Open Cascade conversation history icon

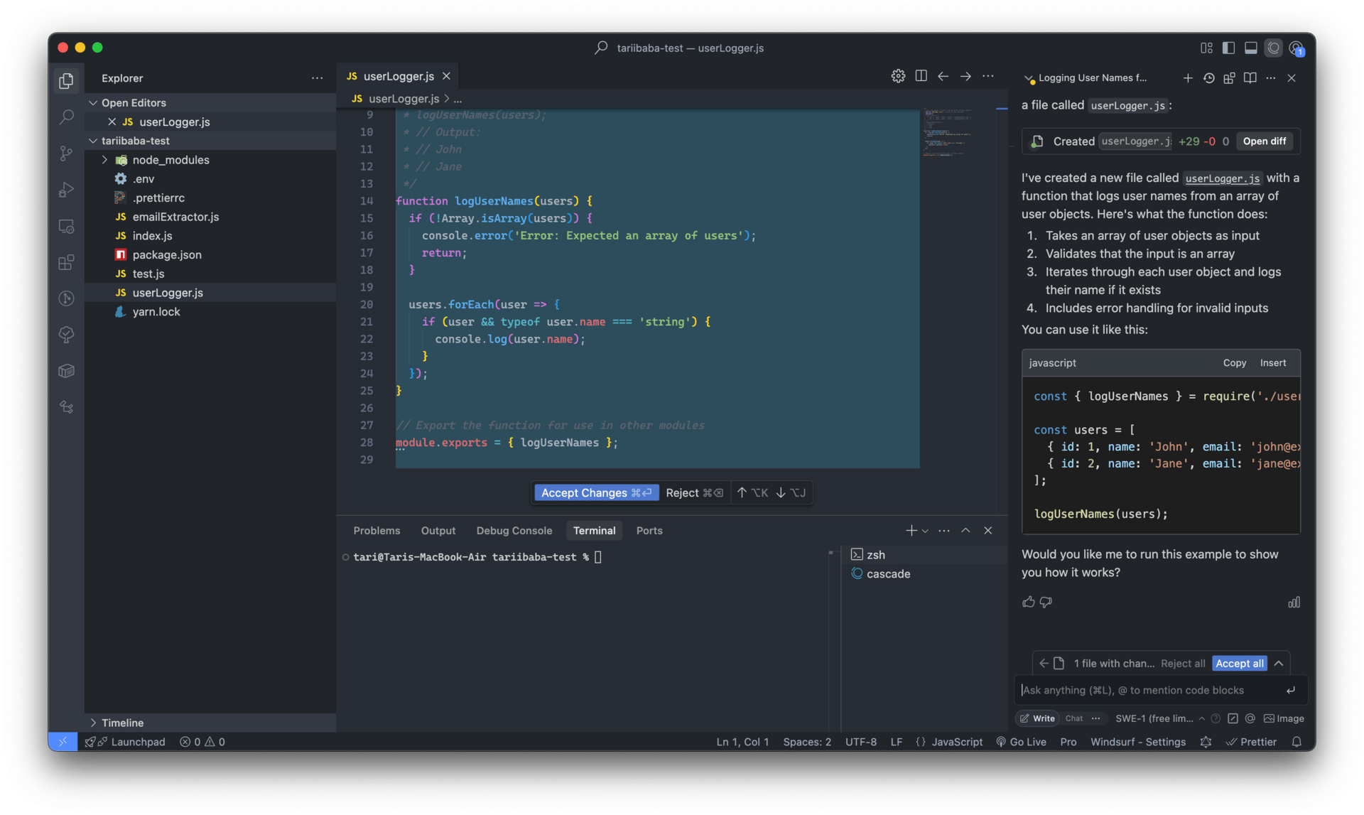(x=1208, y=78)
